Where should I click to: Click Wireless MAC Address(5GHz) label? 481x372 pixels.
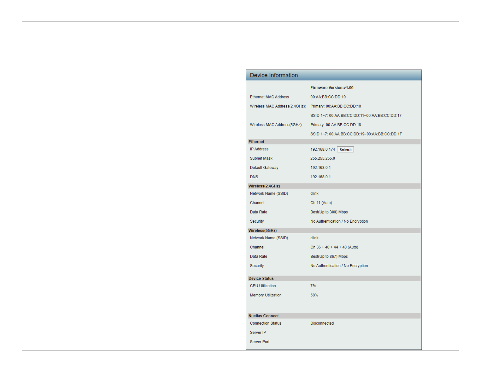pyautogui.click(x=276, y=125)
